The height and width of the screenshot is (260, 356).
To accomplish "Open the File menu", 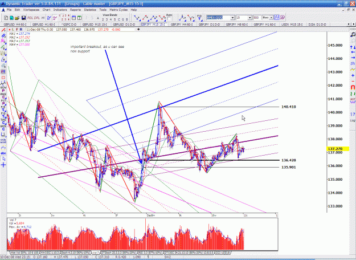I will pos(9,10).
